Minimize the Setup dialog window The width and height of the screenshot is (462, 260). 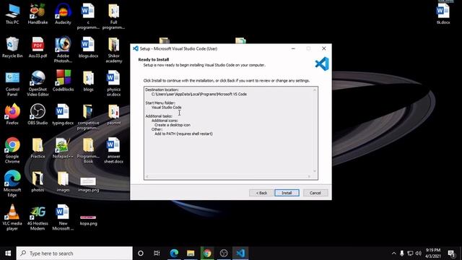point(293,48)
